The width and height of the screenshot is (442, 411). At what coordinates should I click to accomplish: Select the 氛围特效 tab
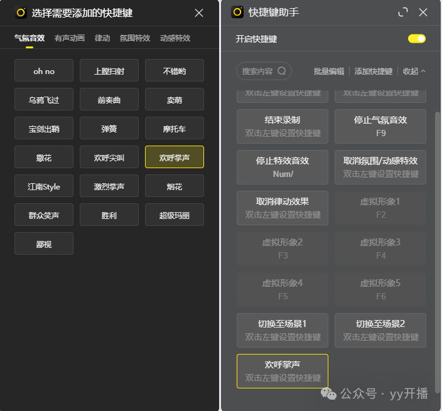point(135,38)
